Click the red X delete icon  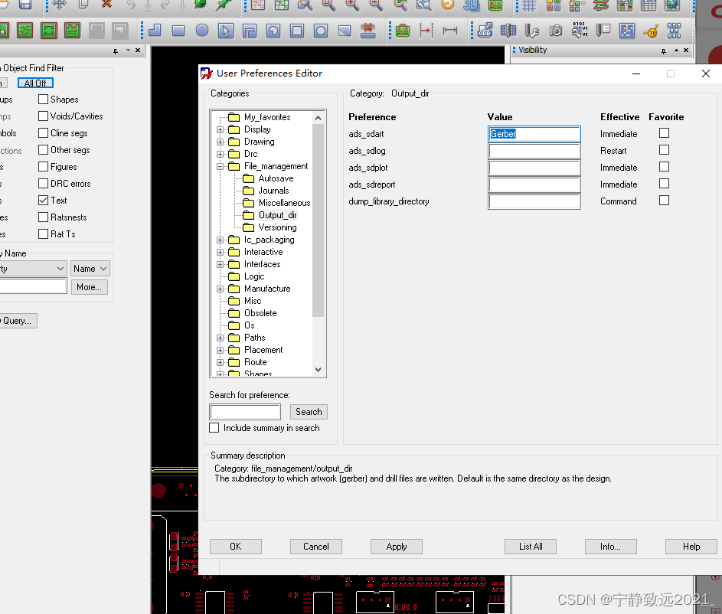click(106, 5)
